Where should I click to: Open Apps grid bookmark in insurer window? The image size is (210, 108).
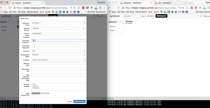point(4,12)
